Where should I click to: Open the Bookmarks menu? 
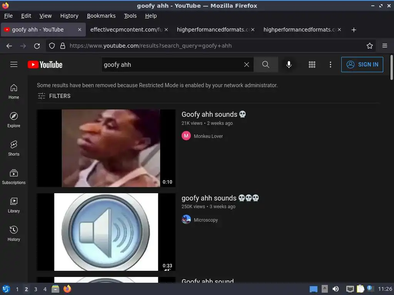pos(101,16)
